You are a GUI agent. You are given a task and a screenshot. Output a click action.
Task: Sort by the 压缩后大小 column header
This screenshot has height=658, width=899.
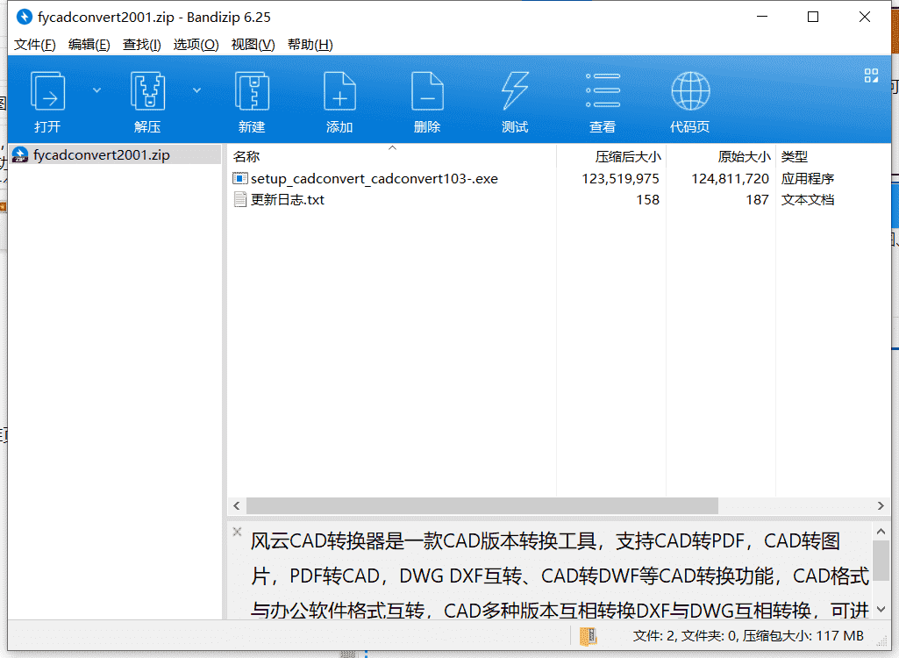[x=611, y=156]
